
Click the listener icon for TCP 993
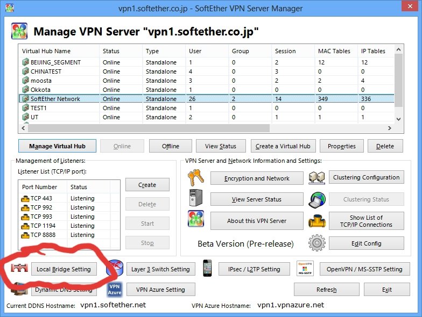coord(25,217)
